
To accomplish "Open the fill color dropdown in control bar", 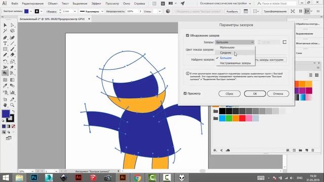I will point(31,11).
